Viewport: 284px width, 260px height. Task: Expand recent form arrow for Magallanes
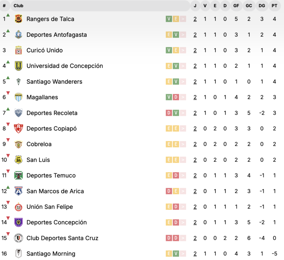[183, 97]
